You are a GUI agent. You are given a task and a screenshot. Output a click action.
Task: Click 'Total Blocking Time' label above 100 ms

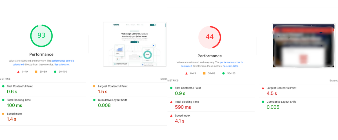pyautogui.click(x=19, y=100)
